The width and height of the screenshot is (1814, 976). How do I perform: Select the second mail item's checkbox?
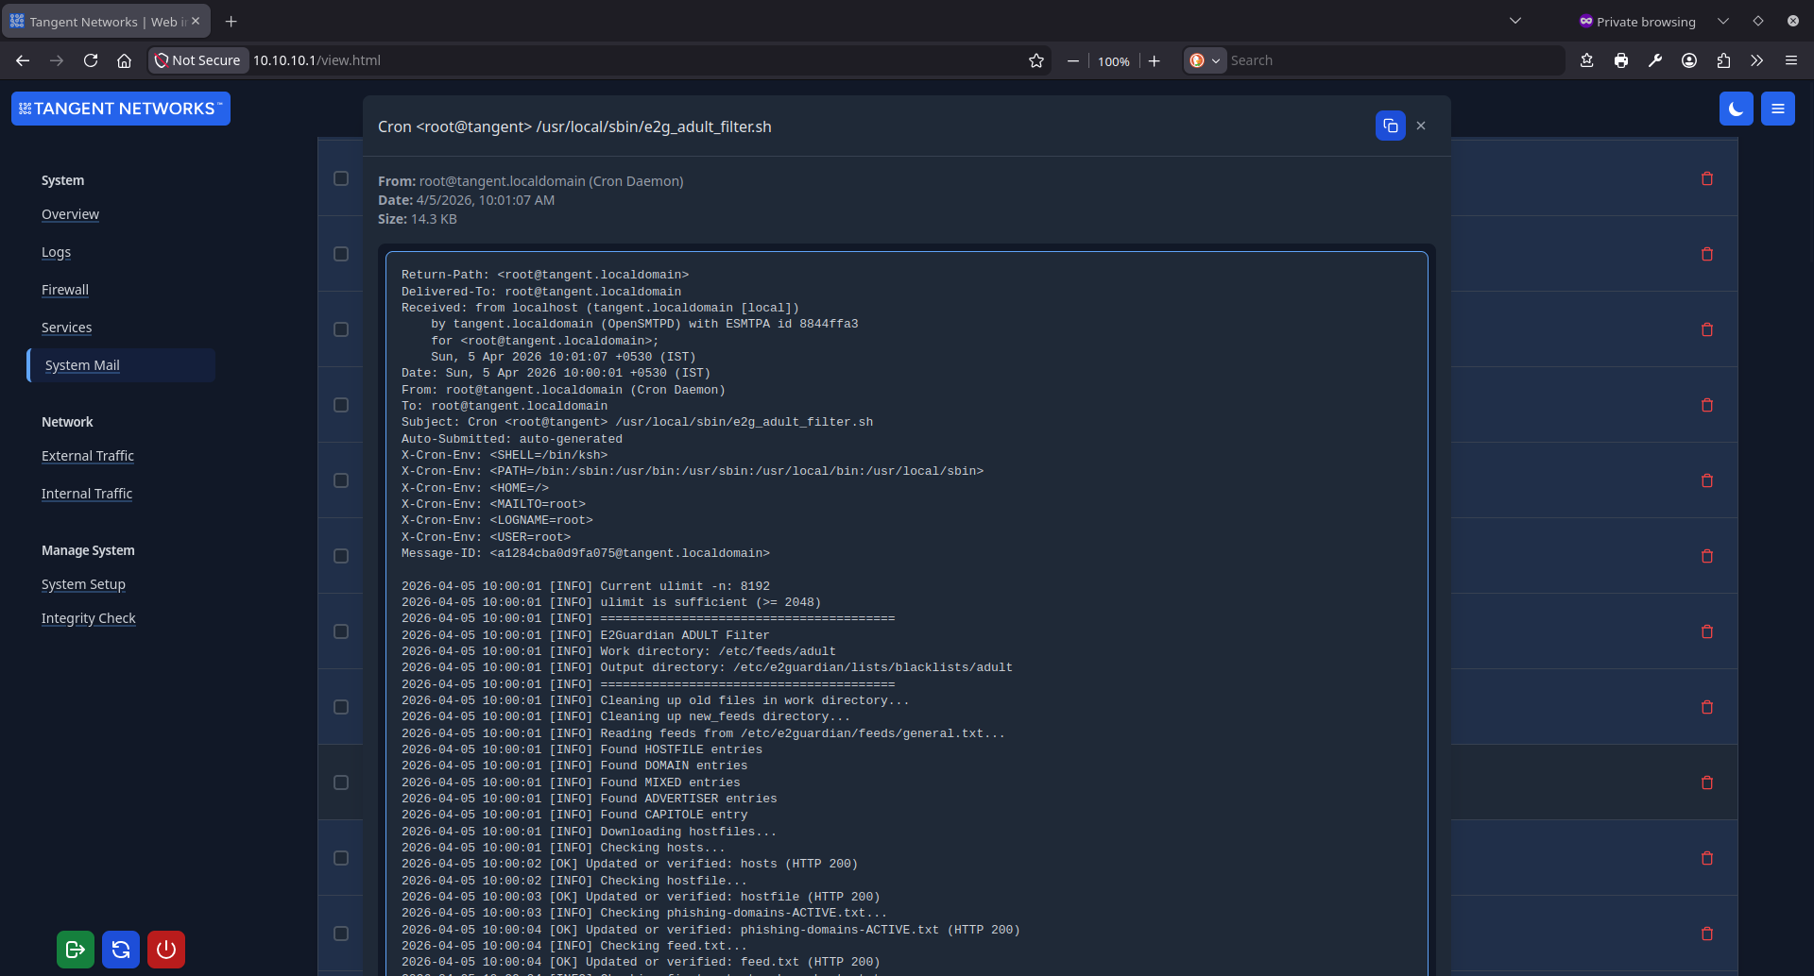point(341,253)
